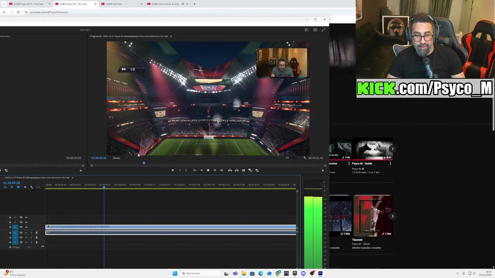Open the Program panel menu

pyautogui.click(x=171, y=36)
